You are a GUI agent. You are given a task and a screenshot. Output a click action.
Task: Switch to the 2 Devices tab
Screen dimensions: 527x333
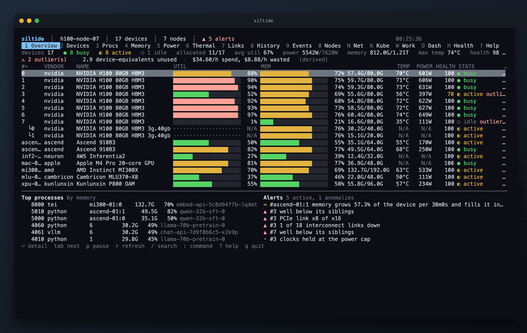pos(75,46)
